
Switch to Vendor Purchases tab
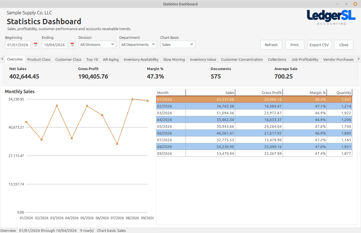(338, 59)
